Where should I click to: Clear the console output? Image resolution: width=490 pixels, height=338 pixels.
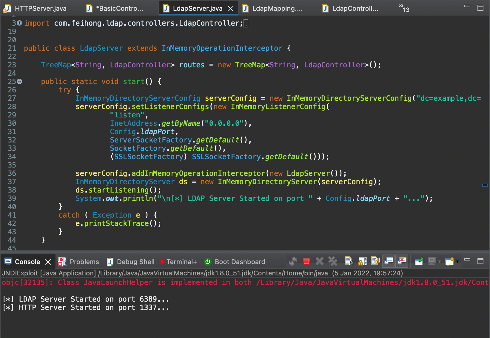coord(349,261)
